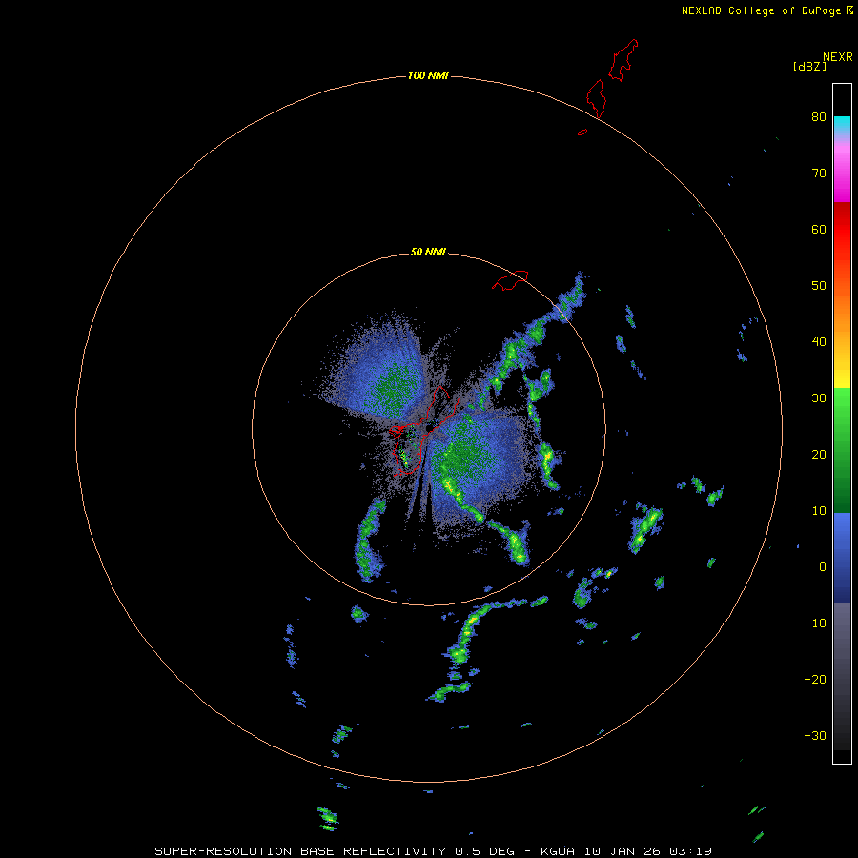Viewport: 858px width, 858px height.
Task: Click the -20 value on the dBZ scale
Action: click(x=815, y=680)
